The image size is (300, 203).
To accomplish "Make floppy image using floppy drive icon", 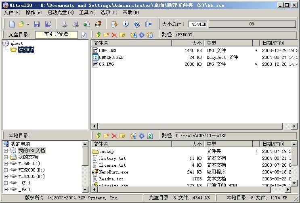I will coord(76,24).
